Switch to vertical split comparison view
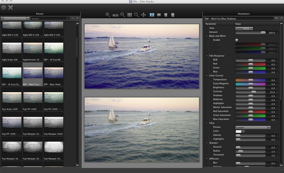The image size is (284, 173). coord(159,15)
